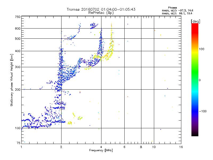Click the y-axis tick label '500'

[18, 39]
